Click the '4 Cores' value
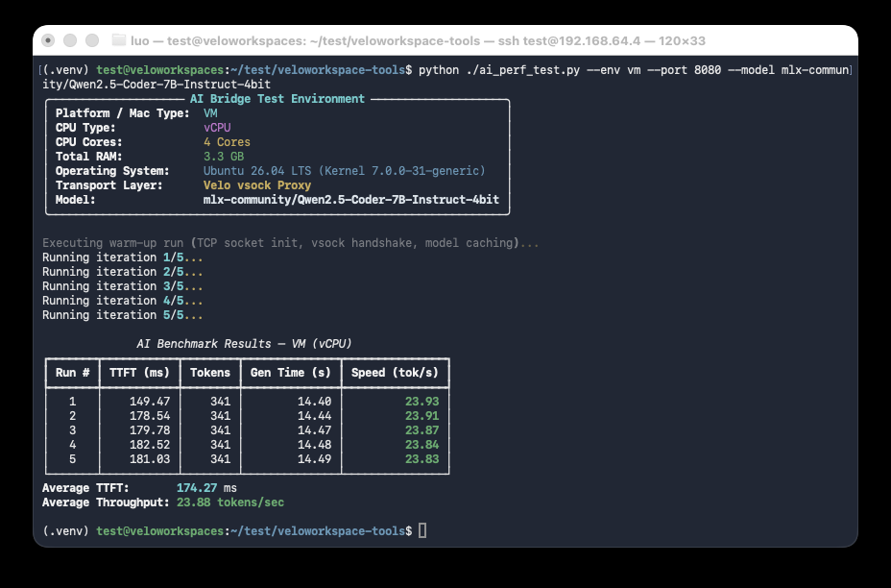This screenshot has height=588, width=891. tap(227, 142)
